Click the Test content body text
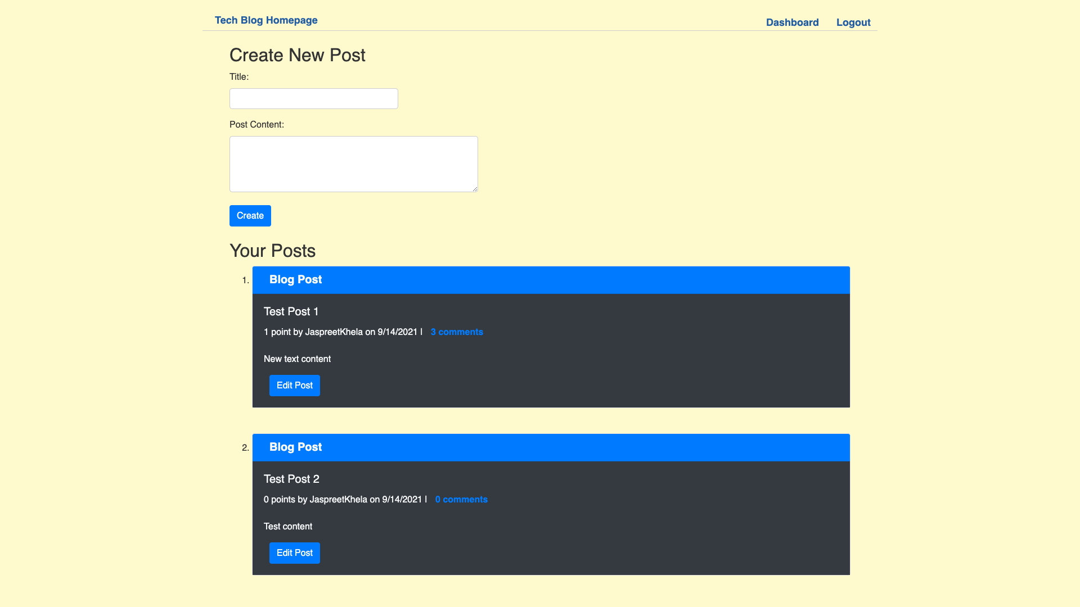 point(287,526)
